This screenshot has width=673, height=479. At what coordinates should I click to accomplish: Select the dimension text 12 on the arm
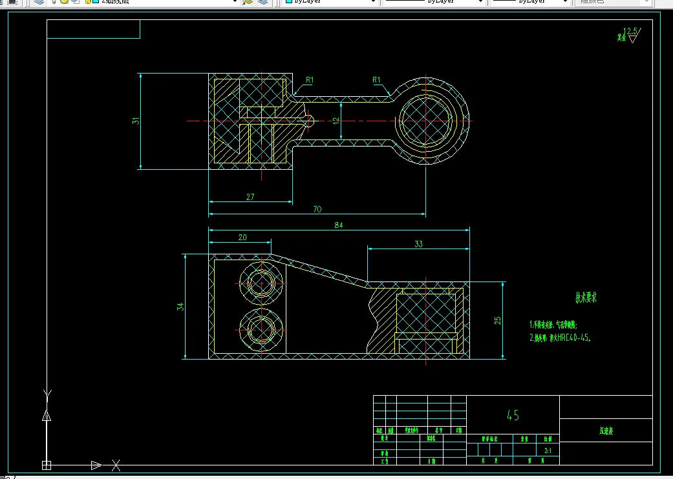pos(336,121)
